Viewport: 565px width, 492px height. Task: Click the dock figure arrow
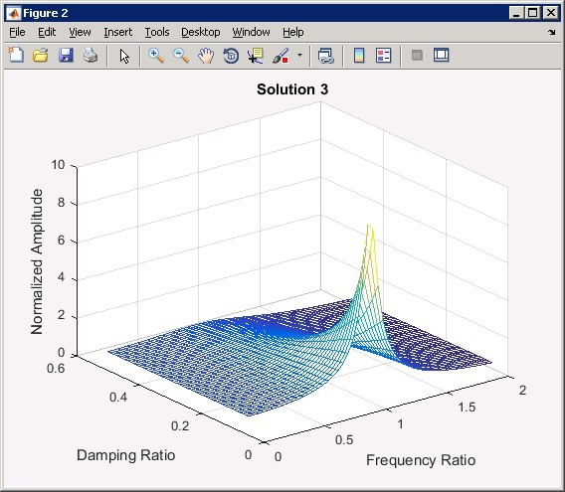(552, 33)
